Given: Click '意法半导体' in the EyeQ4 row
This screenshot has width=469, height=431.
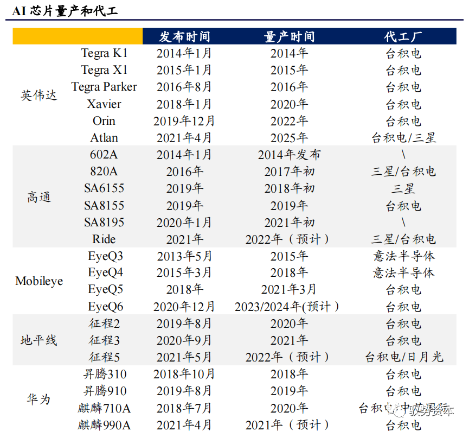Looking at the screenshot, I should point(404,273).
